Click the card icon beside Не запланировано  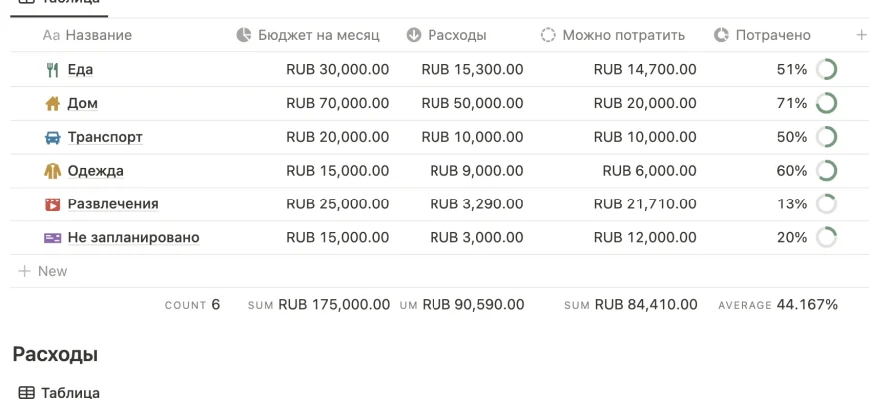[x=53, y=238]
